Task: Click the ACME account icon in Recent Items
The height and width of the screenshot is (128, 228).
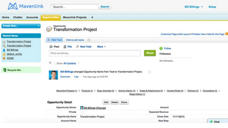Action: 4,58
